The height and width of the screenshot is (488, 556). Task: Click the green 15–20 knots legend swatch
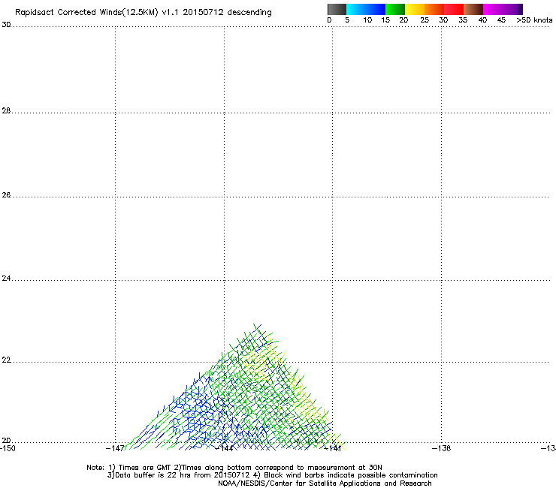(x=395, y=9)
